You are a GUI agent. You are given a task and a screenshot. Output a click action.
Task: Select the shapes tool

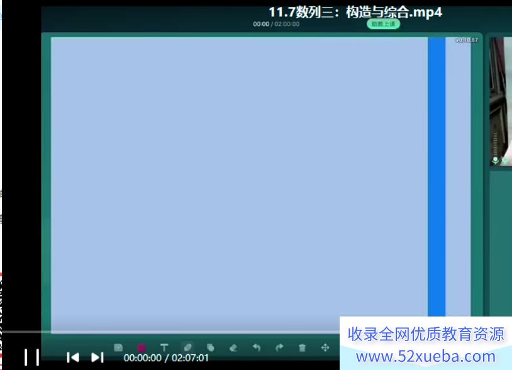[211, 347]
